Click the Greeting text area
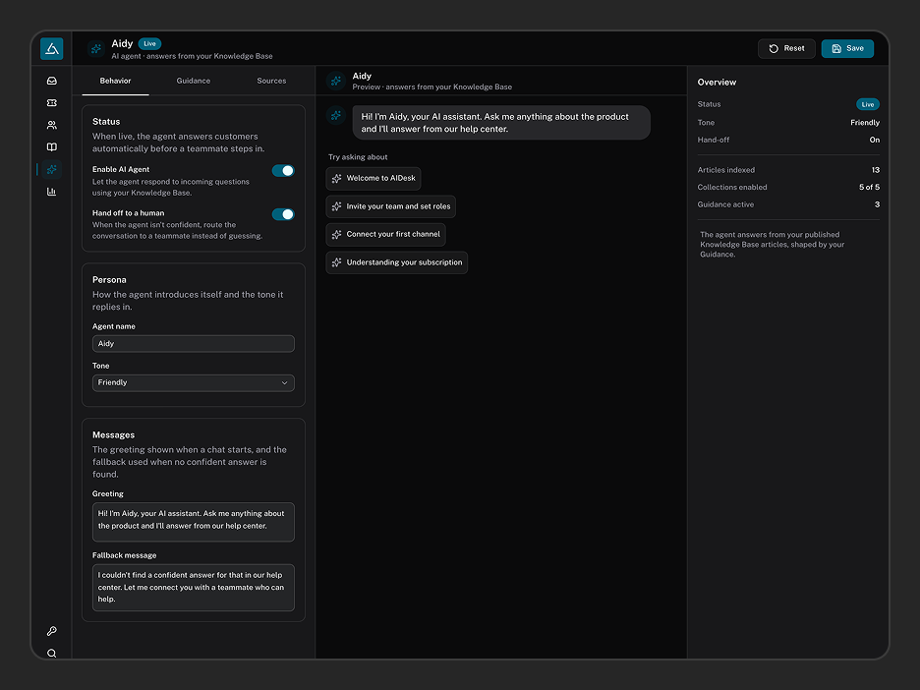 click(x=193, y=522)
